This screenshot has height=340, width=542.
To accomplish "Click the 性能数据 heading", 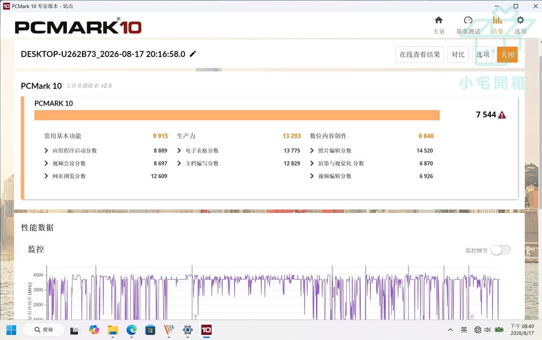I will pos(37,227).
